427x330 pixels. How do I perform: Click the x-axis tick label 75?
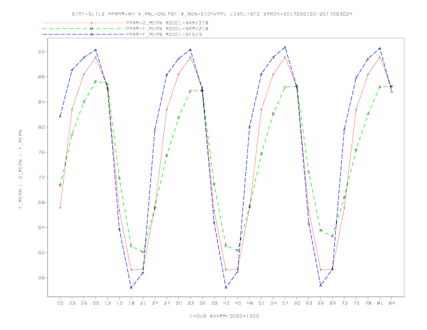[x=356, y=303]
